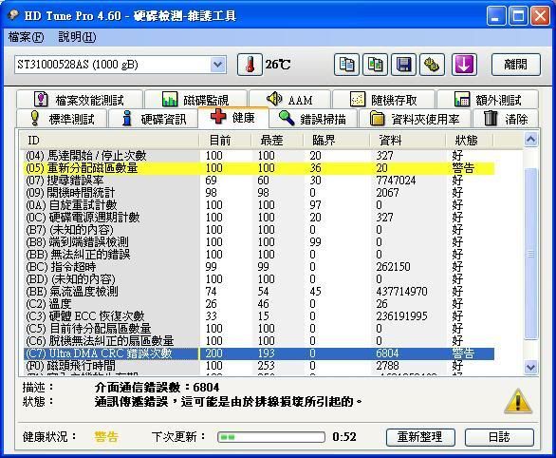Click data value 236191995
This screenshot has width=556, height=458.
[401, 316]
